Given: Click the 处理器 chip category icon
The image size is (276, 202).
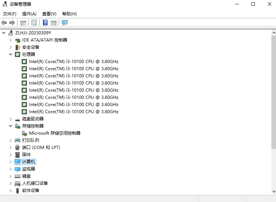Looking at the screenshot, I should coord(18,54).
